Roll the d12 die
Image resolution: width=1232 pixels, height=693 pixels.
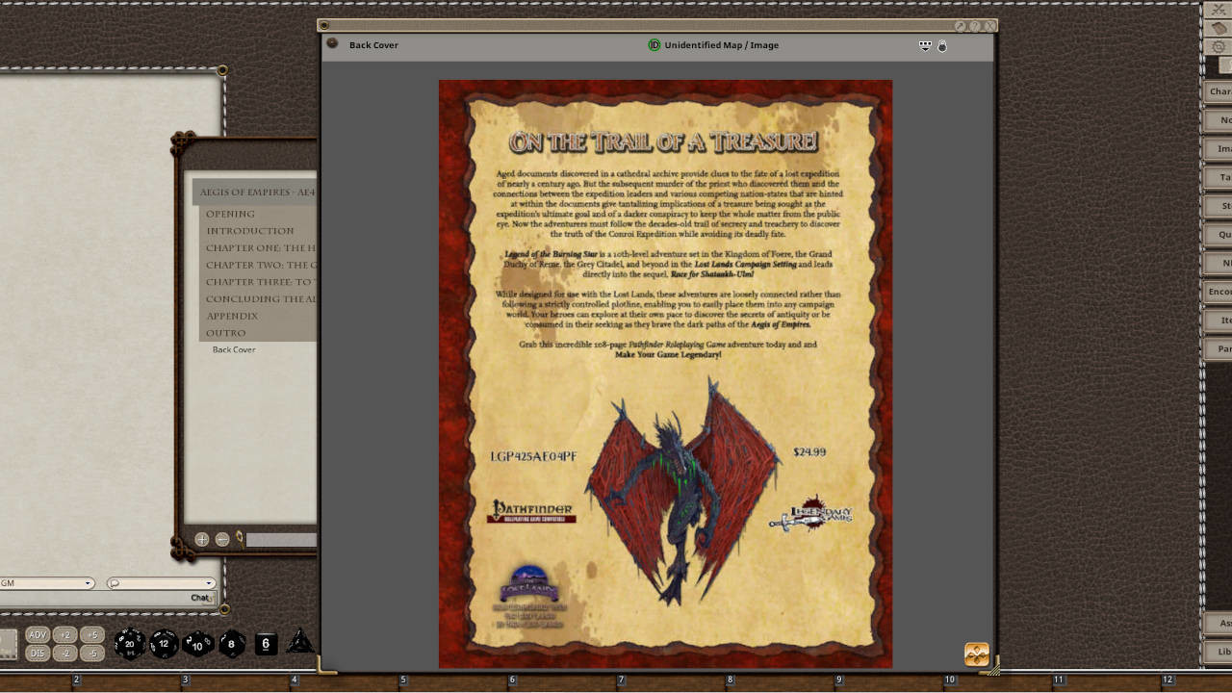click(x=163, y=642)
